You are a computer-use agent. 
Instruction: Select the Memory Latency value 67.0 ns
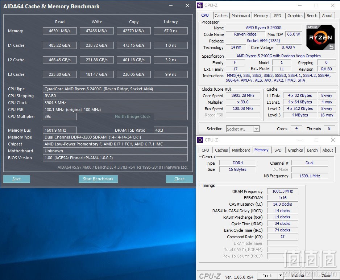[171, 31]
